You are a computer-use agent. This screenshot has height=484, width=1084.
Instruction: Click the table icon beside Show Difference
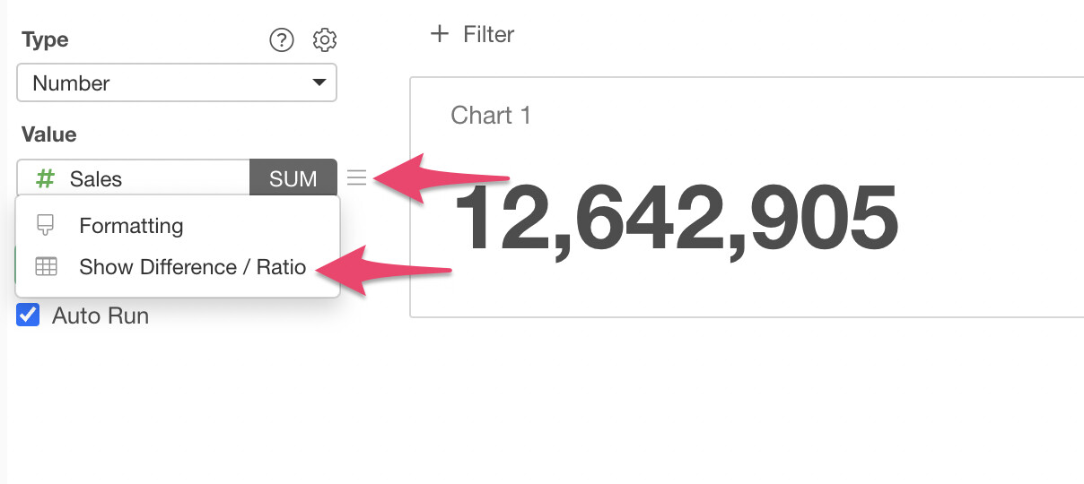[45, 267]
